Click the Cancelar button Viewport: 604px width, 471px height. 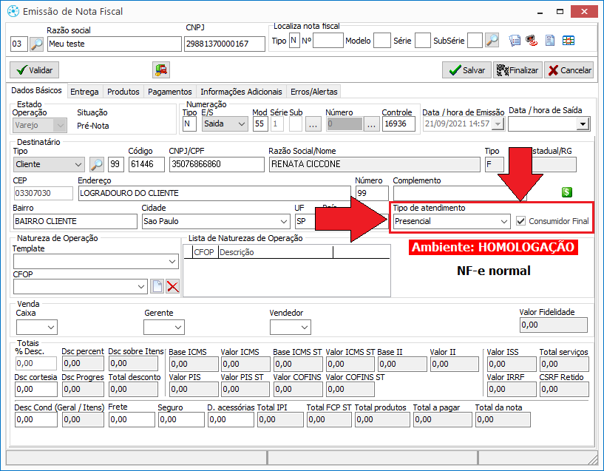(569, 70)
